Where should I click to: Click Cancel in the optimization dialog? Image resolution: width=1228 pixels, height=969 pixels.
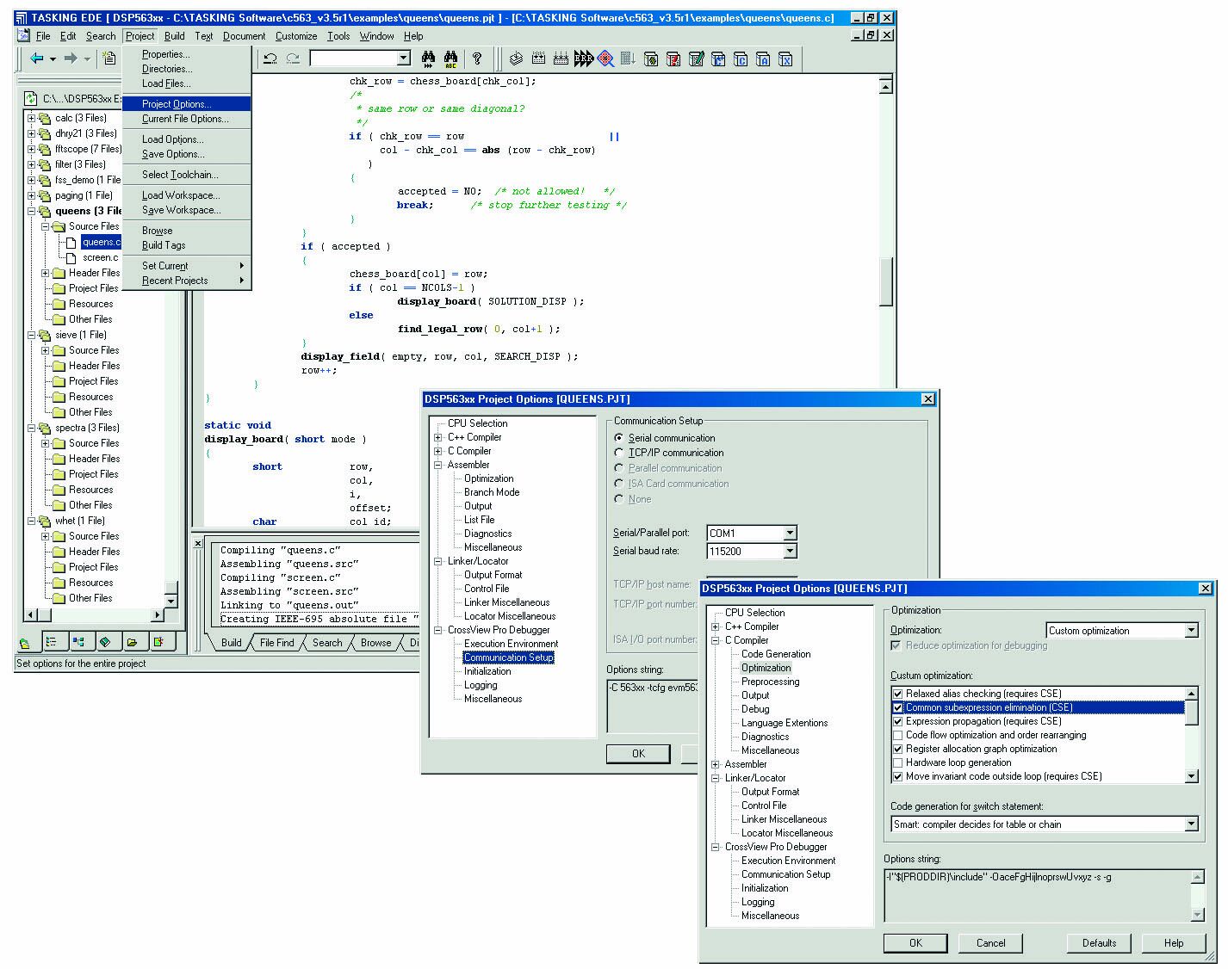[990, 943]
